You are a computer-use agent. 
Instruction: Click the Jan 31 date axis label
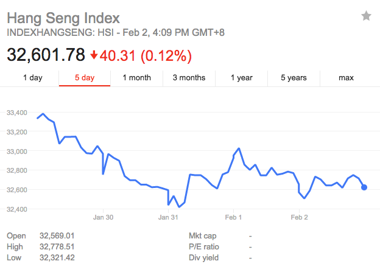click(x=168, y=217)
